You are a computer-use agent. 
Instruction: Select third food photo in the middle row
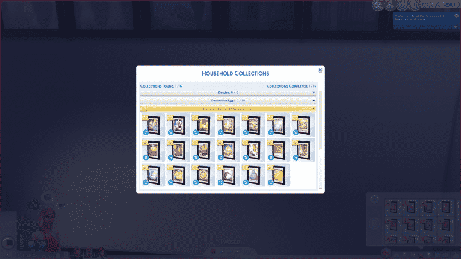point(203,150)
